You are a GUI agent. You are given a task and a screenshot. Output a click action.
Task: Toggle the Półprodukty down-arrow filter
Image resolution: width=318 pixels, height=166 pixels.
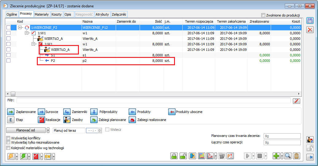pyautogui.click(x=94, y=112)
